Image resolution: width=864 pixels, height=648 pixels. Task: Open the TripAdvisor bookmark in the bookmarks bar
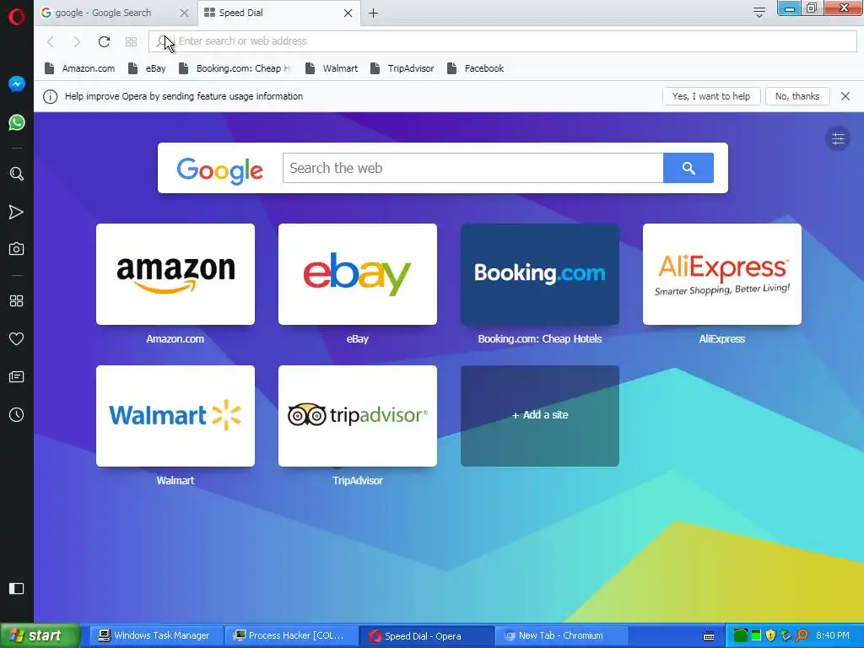pyautogui.click(x=402, y=68)
